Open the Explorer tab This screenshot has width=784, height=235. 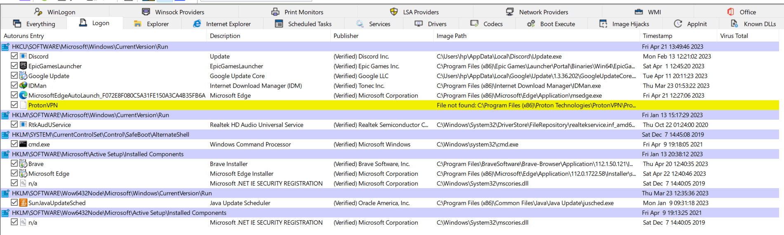[x=151, y=24]
